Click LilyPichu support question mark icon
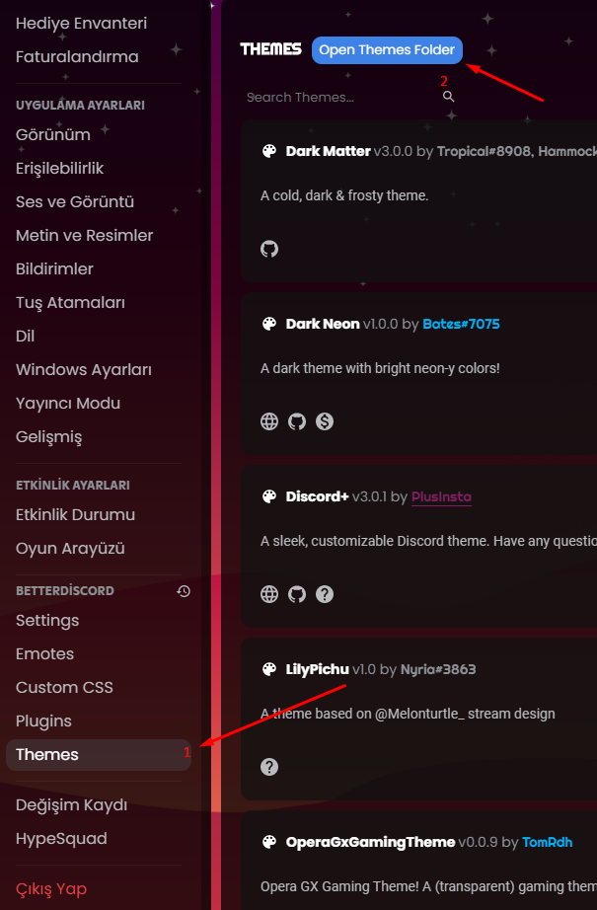The height and width of the screenshot is (910, 597). (x=269, y=767)
